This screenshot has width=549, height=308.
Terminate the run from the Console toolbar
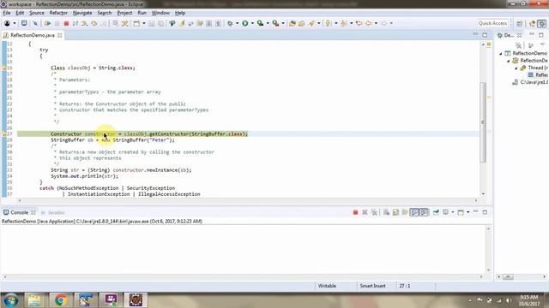355,212
